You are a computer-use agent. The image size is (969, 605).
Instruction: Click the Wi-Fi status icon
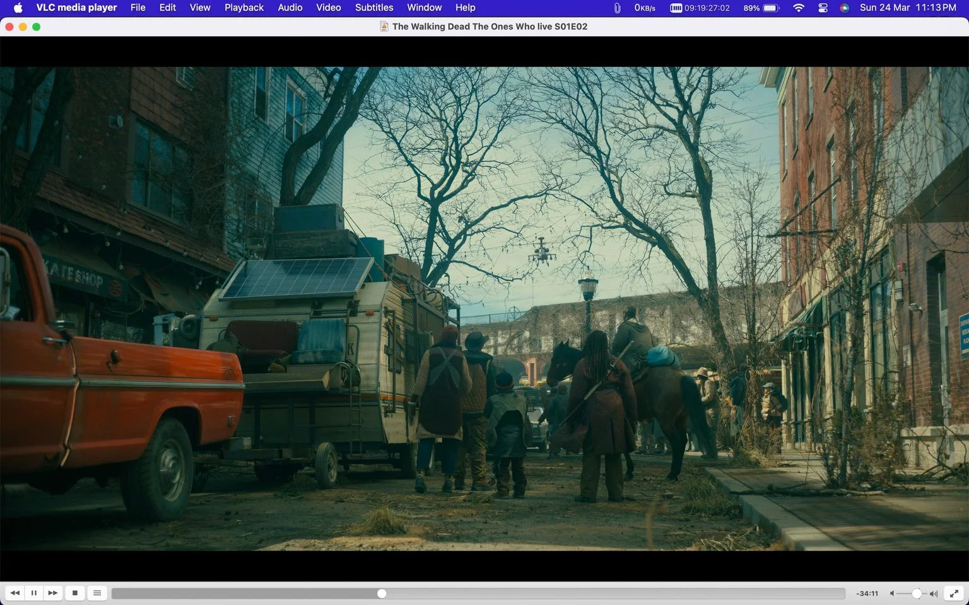click(x=799, y=8)
